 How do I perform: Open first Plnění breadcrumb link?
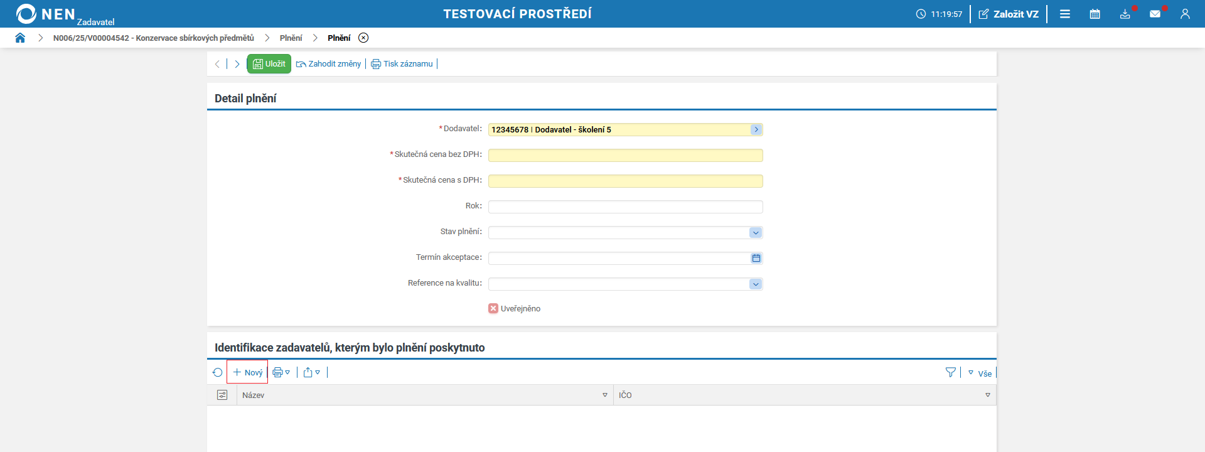pos(291,38)
